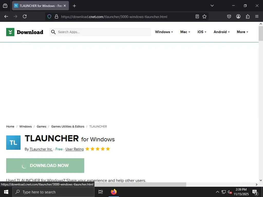Click the horizontal scrollbar thumb
This screenshot has width=263, height=197.
(x=140, y=184)
